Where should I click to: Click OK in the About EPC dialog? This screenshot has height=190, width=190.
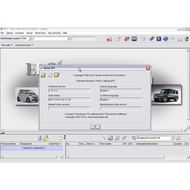click(95, 127)
